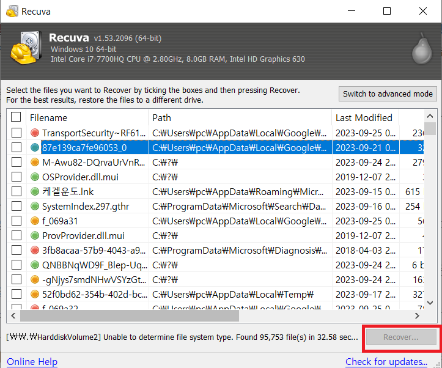Tick checkbox for SystemIndex.297.gthr
The width and height of the screenshot is (442, 368).
coord(17,206)
